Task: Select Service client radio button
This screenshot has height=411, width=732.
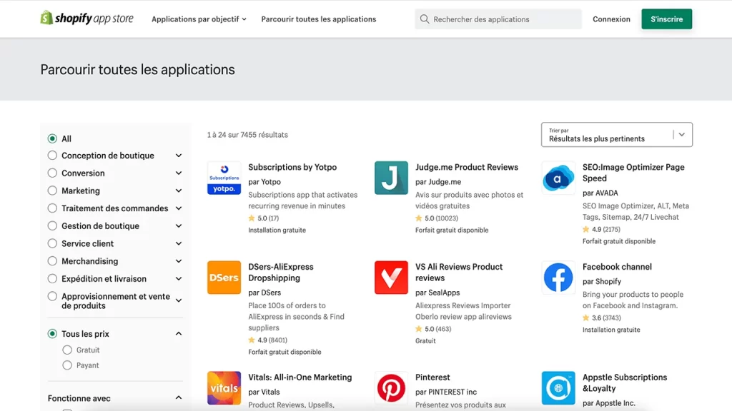Action: click(x=52, y=244)
